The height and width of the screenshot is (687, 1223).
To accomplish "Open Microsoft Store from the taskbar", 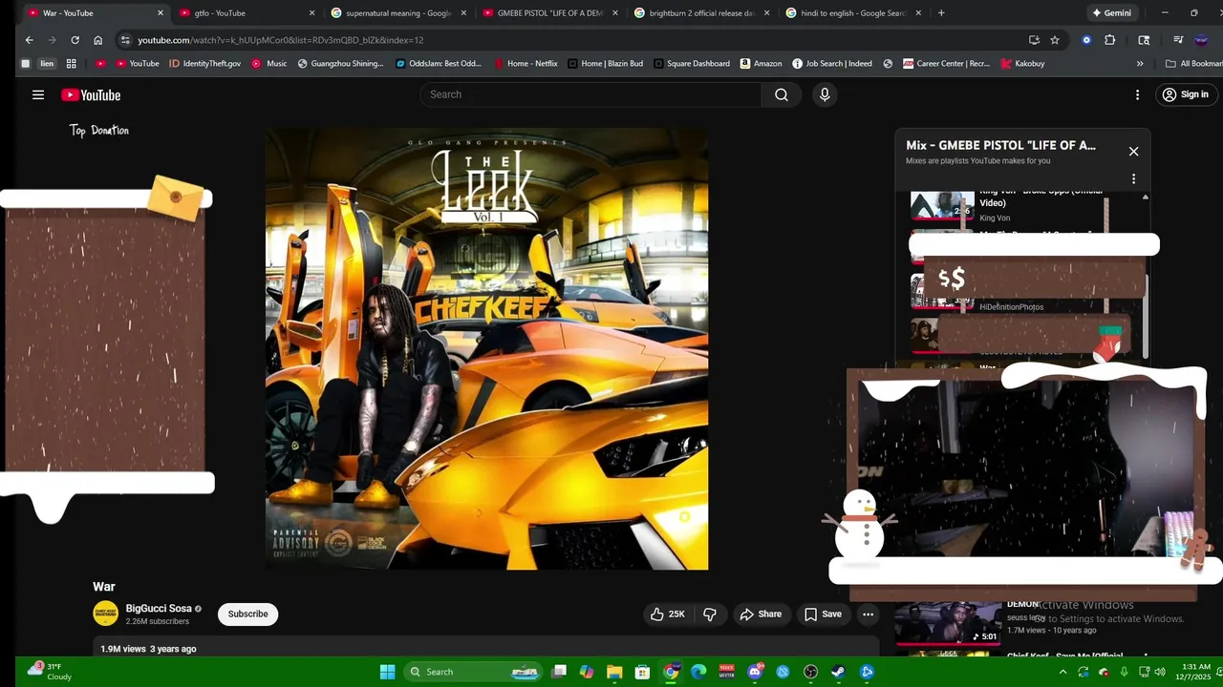I will pos(643,672).
